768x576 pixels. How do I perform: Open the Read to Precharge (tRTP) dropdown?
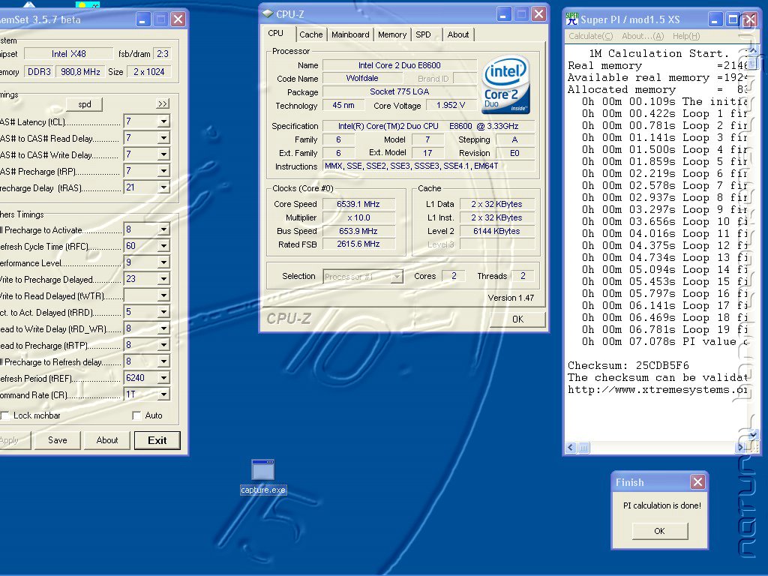(x=163, y=345)
